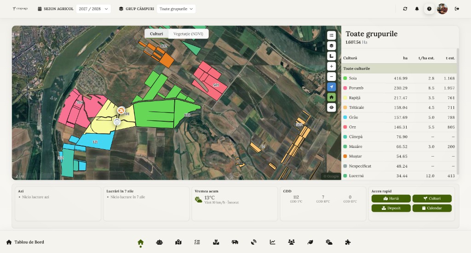Click the green home map button
471x253 pixels.
point(331,97)
